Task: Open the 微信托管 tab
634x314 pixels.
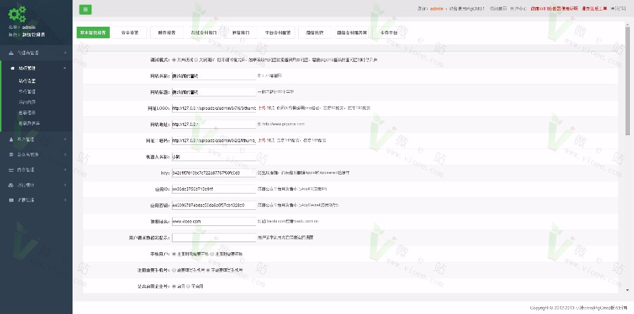Action: (315, 32)
